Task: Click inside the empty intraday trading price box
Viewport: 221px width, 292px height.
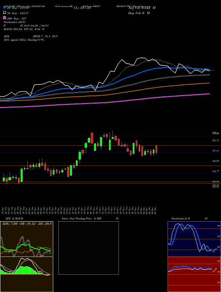Action: (88, 248)
